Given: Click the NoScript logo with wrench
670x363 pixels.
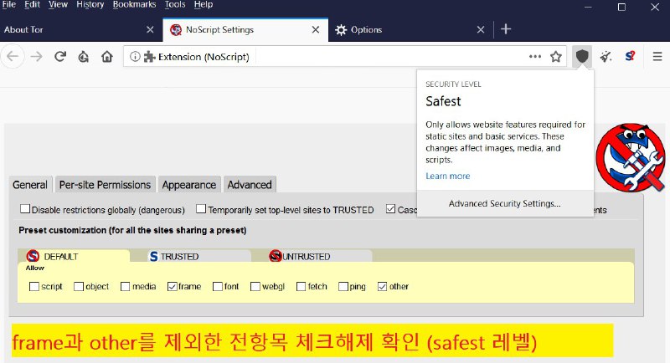Looking at the screenshot, I should pos(631,157).
